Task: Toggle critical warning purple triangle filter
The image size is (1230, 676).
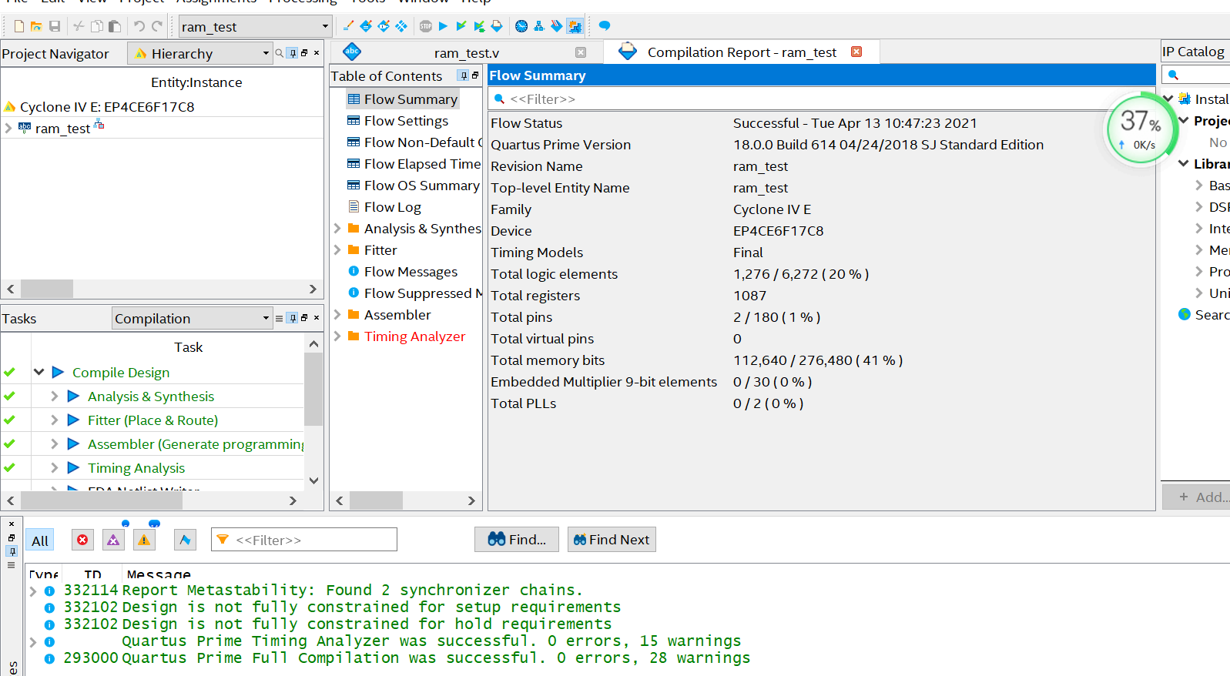Action: pos(113,540)
